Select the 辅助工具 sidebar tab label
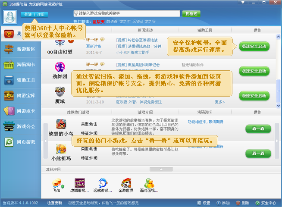 coord(26,80)
